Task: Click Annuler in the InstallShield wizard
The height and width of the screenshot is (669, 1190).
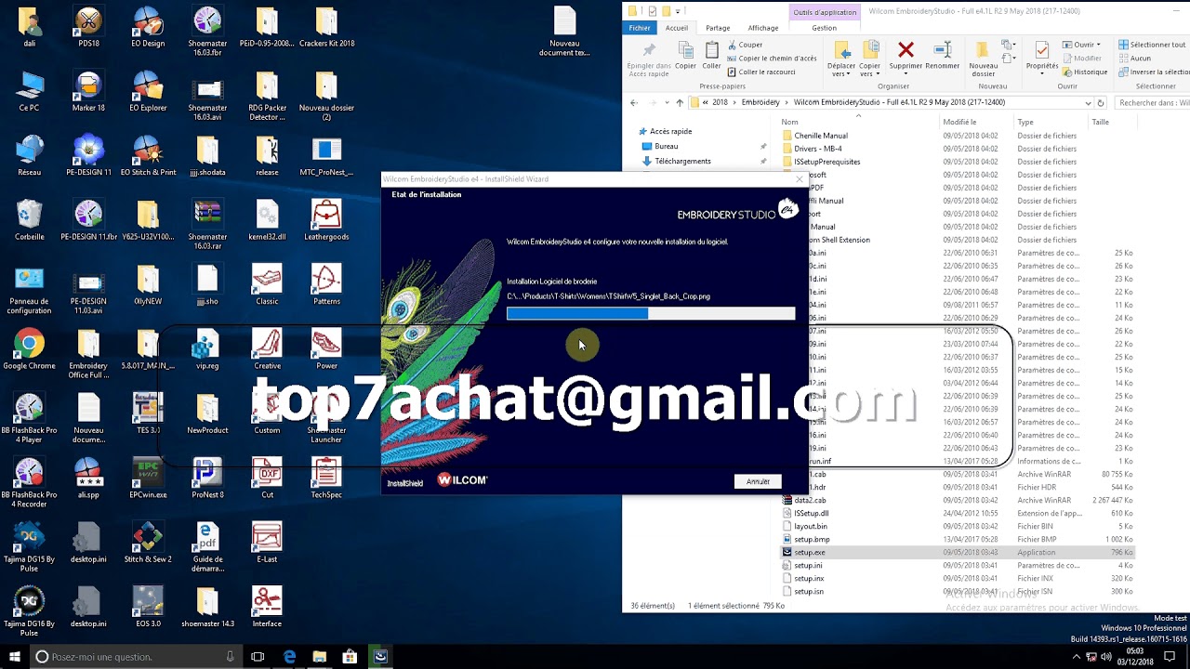Action: click(758, 481)
